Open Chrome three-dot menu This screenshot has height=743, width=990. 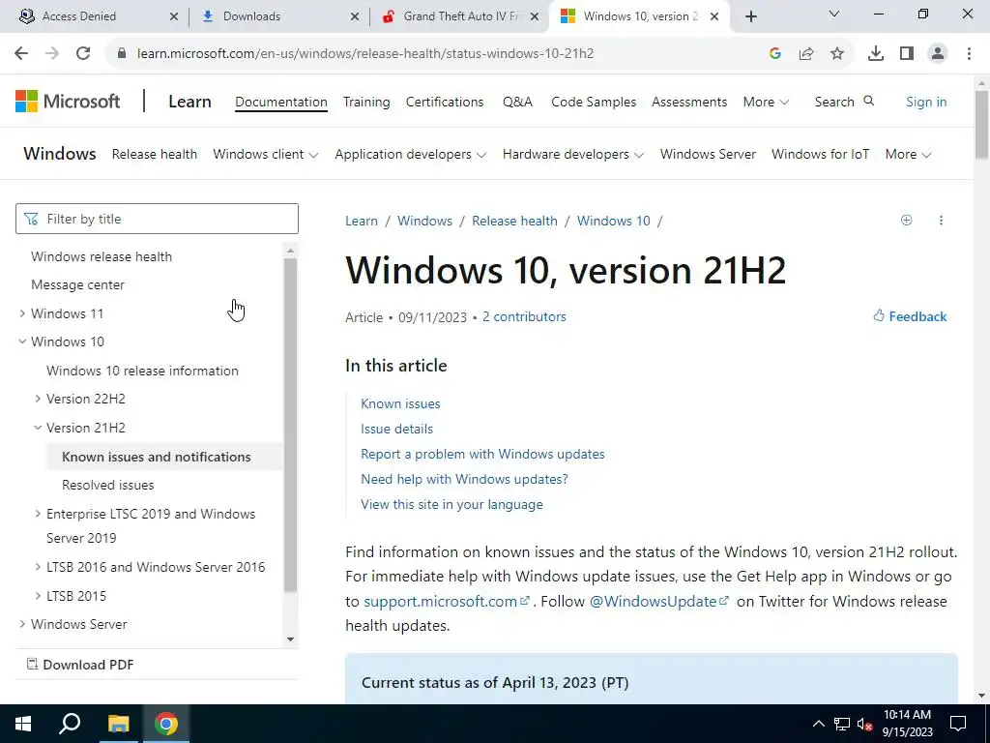[x=969, y=54]
